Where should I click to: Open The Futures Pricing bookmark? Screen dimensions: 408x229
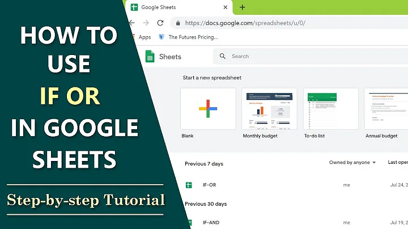click(193, 37)
